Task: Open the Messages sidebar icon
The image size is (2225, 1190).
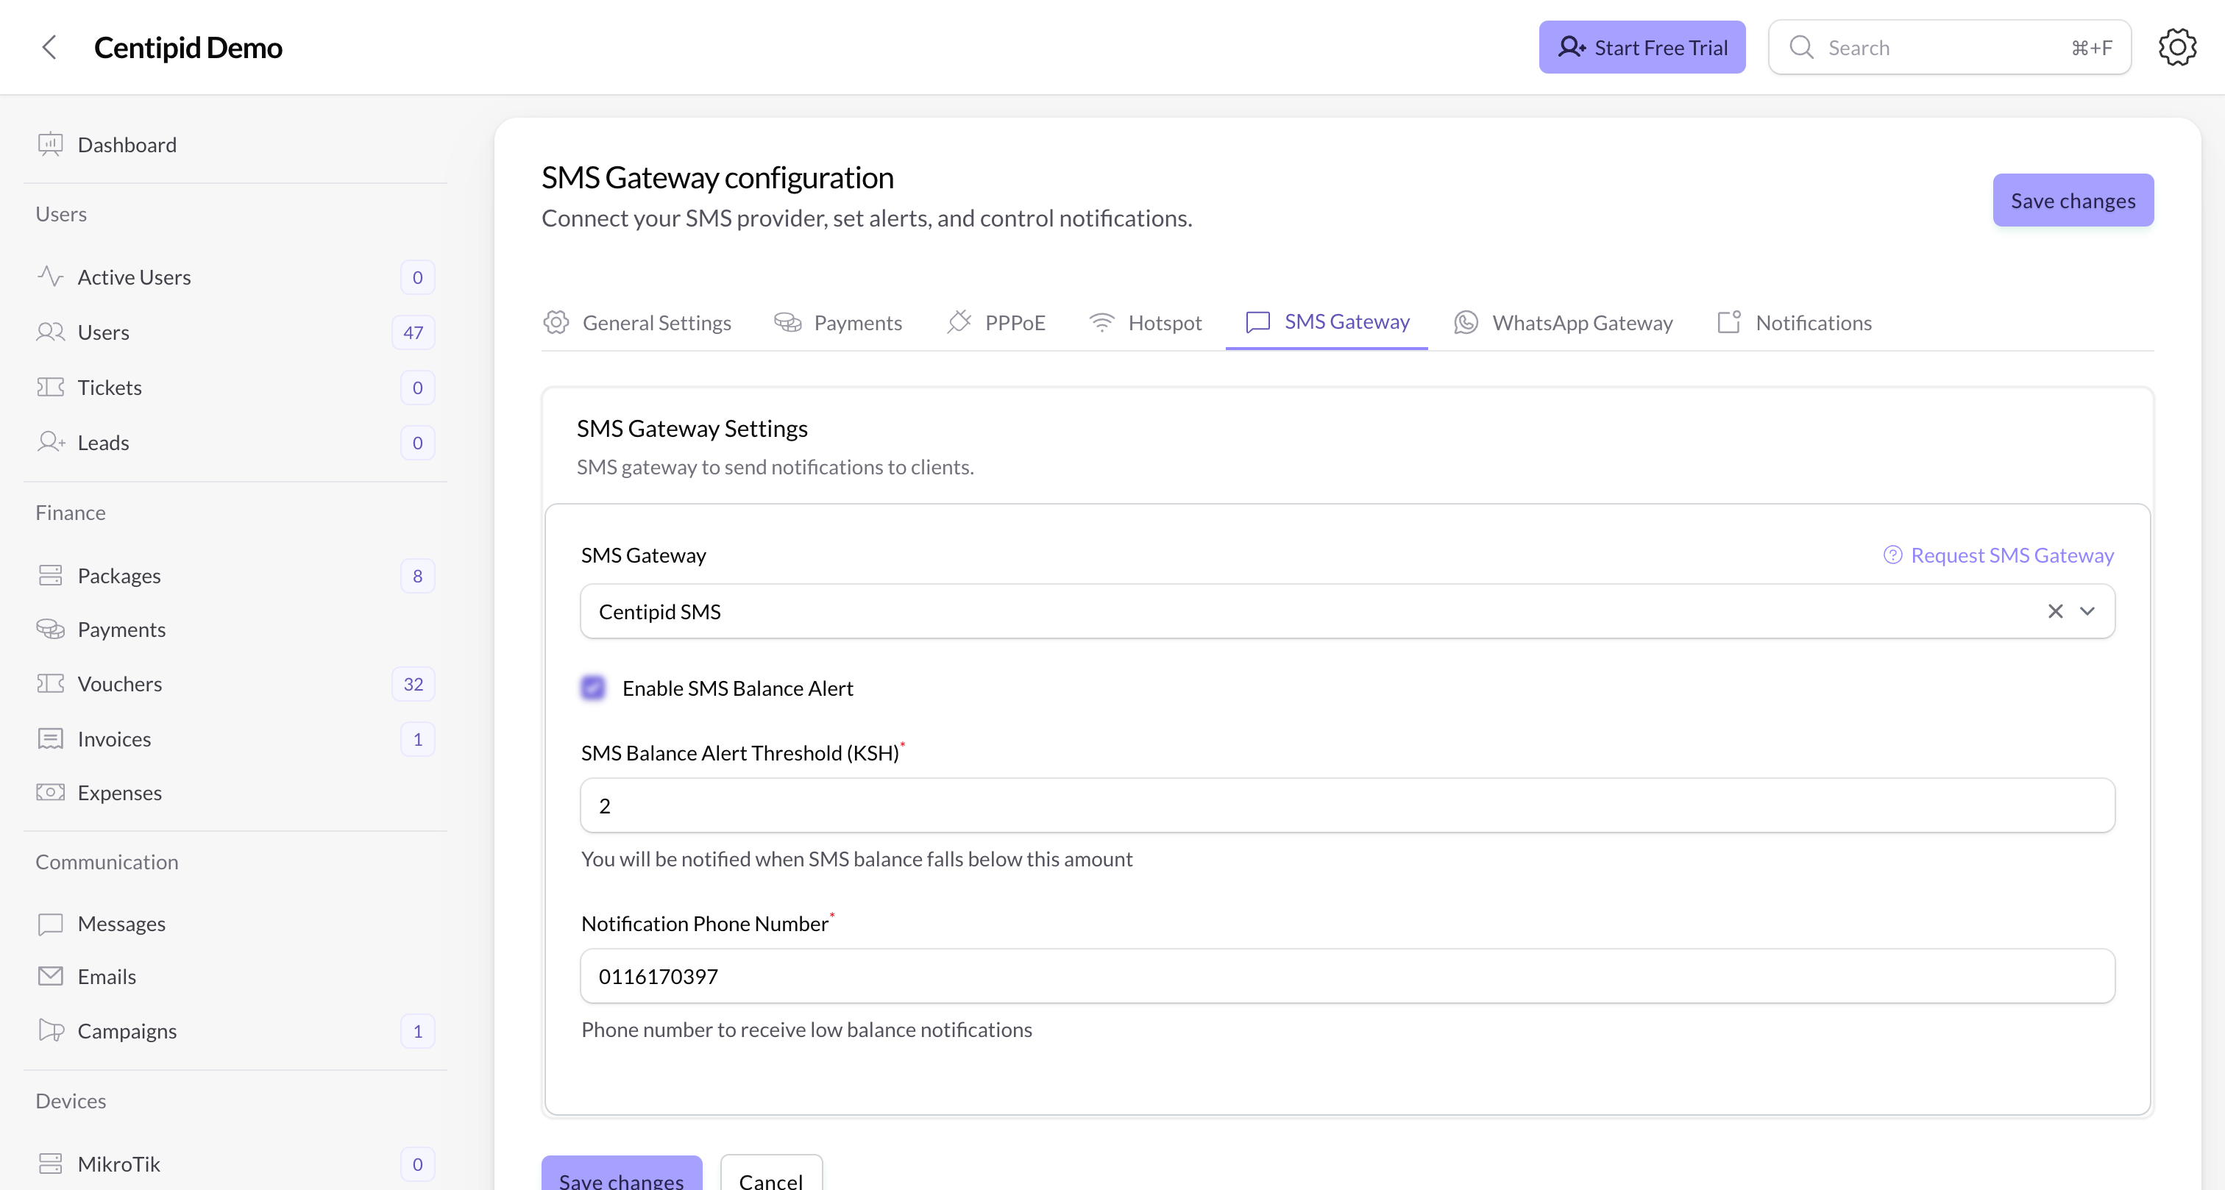Action: point(49,922)
